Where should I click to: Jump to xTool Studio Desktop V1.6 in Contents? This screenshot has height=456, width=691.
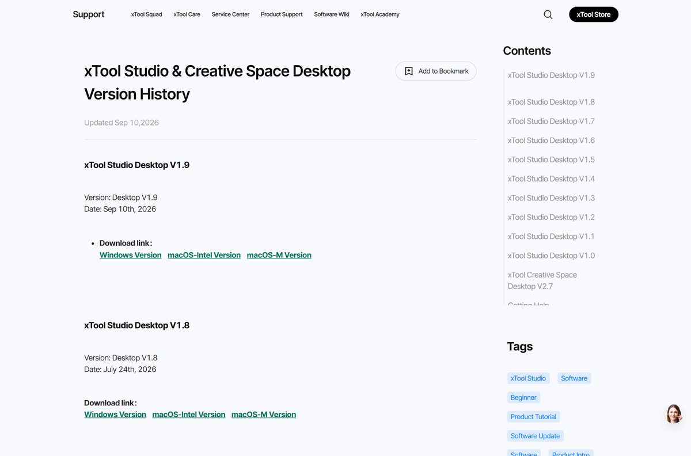(x=551, y=140)
